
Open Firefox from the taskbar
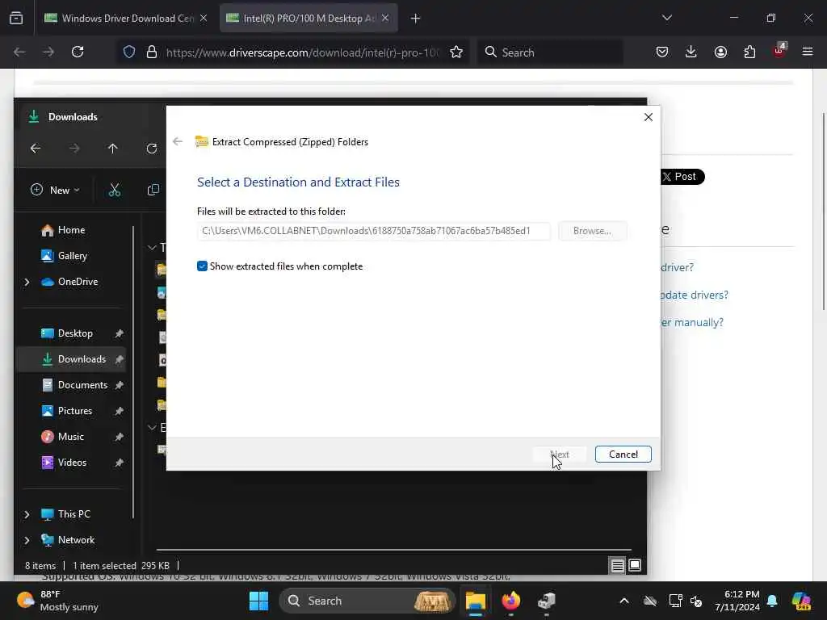510,601
